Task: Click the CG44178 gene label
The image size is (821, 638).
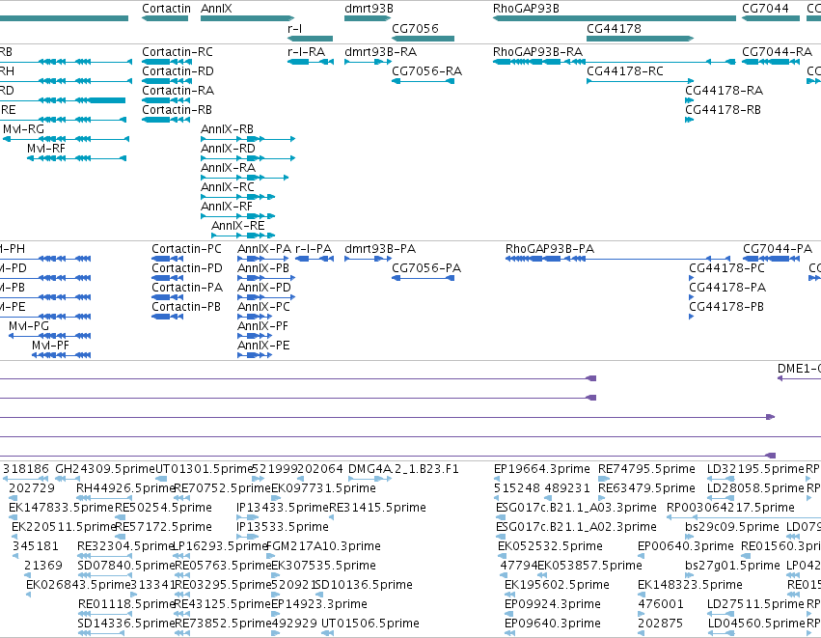Action: click(614, 28)
